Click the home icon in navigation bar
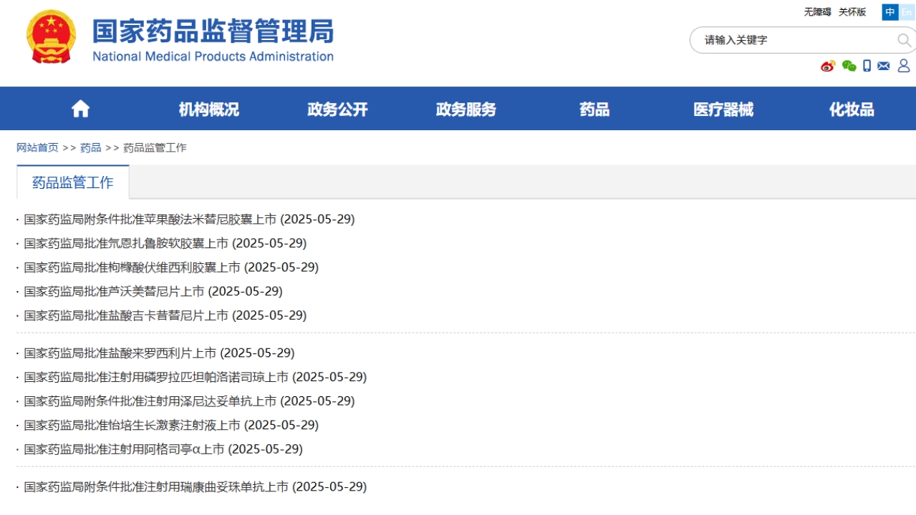The height and width of the screenshot is (515, 916). 80,109
